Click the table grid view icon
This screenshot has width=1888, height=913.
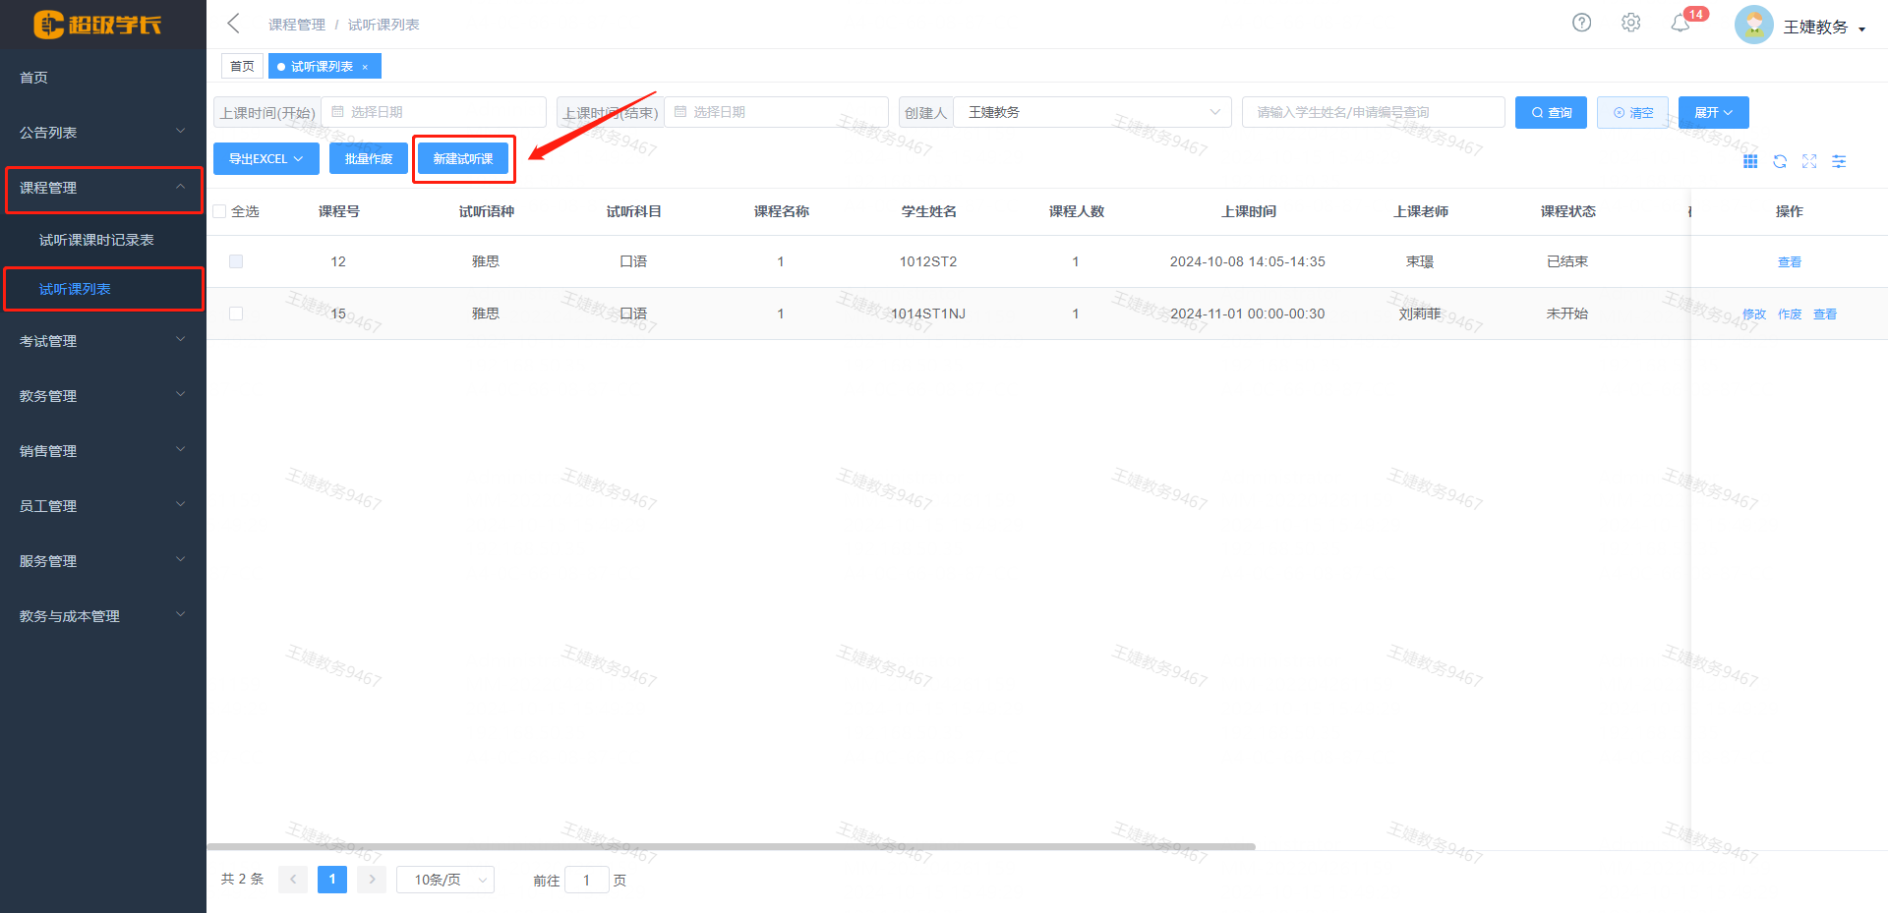[x=1750, y=161]
